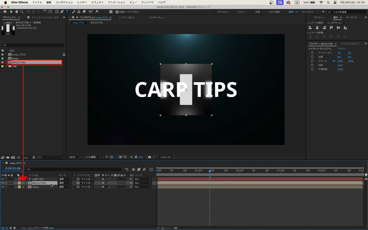Viewport: 368px width, 230px height.
Task: Expand the Flares layer properties
Action: (16, 187)
